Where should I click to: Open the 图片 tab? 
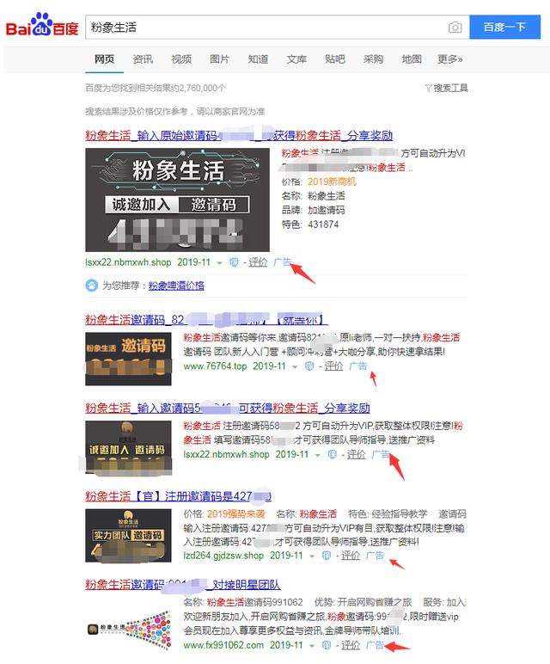(x=220, y=59)
